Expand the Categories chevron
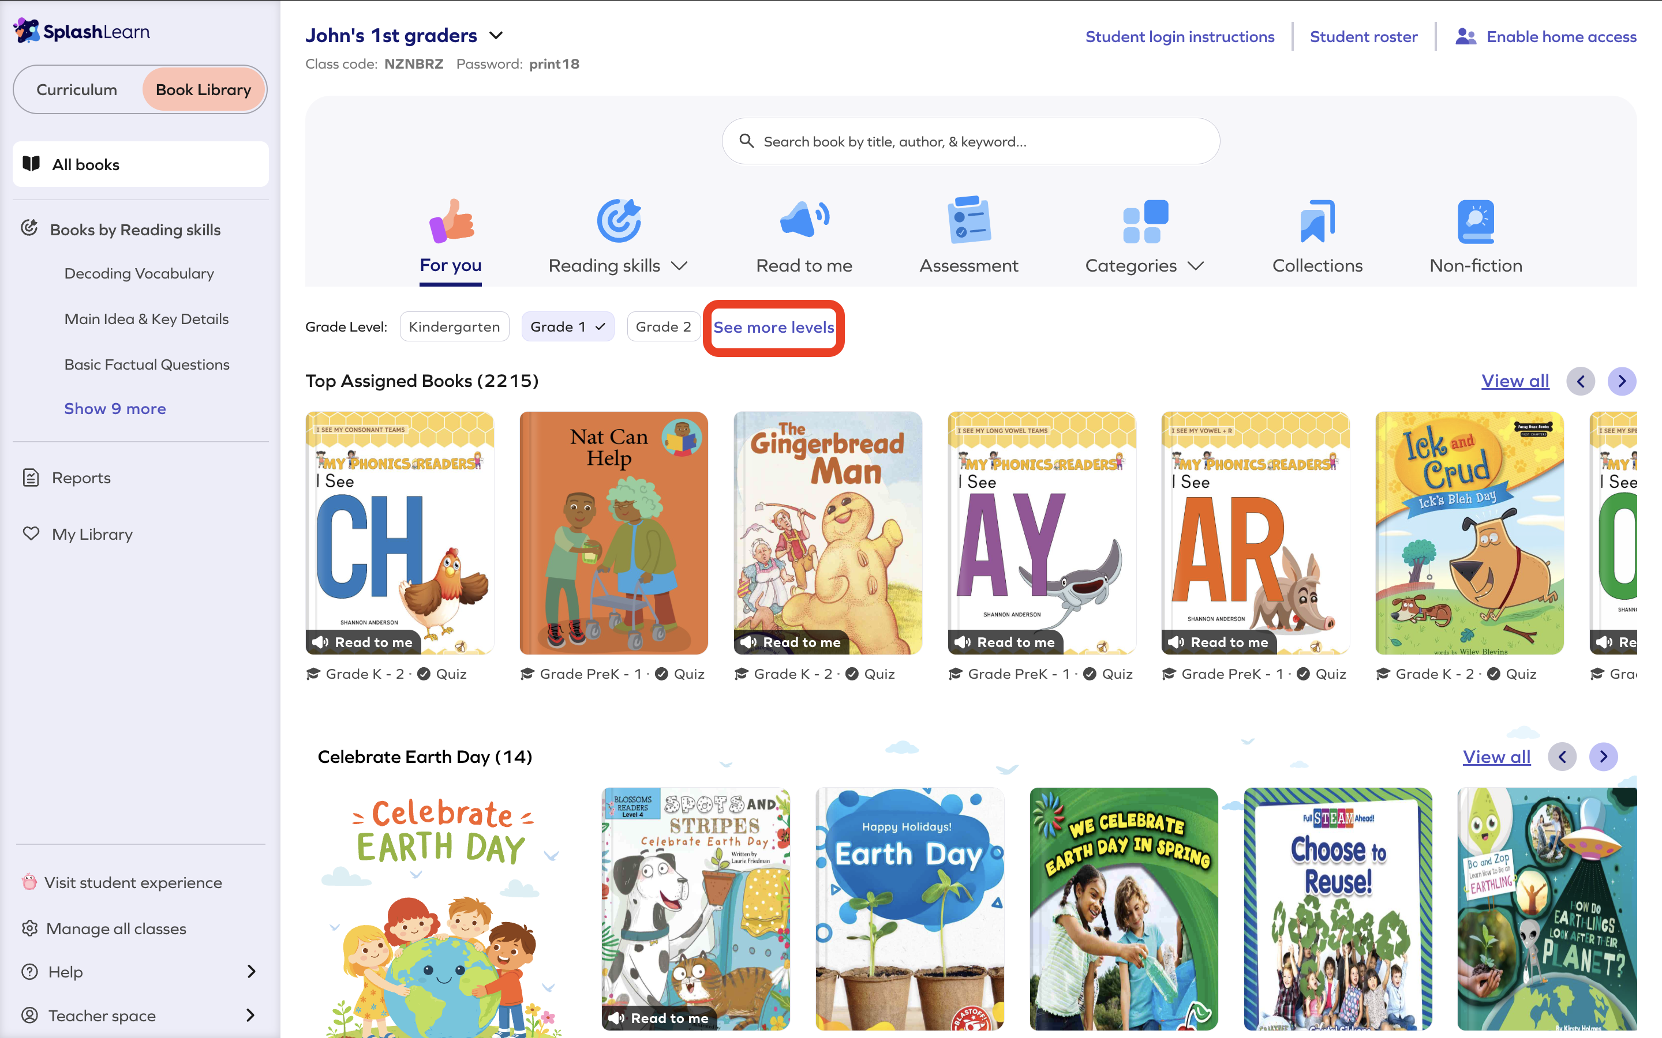This screenshot has width=1662, height=1038. 1195,266
